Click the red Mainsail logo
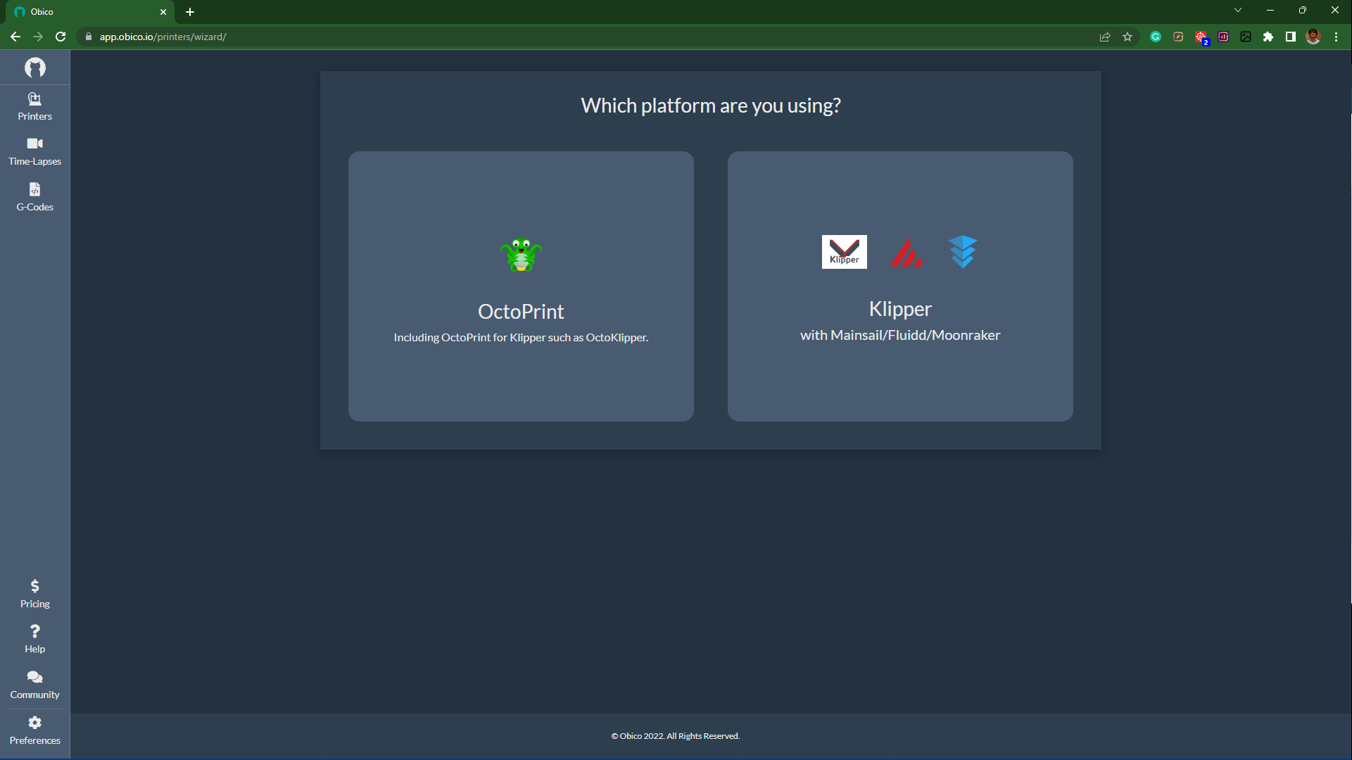Image resolution: width=1352 pixels, height=760 pixels. click(906, 253)
